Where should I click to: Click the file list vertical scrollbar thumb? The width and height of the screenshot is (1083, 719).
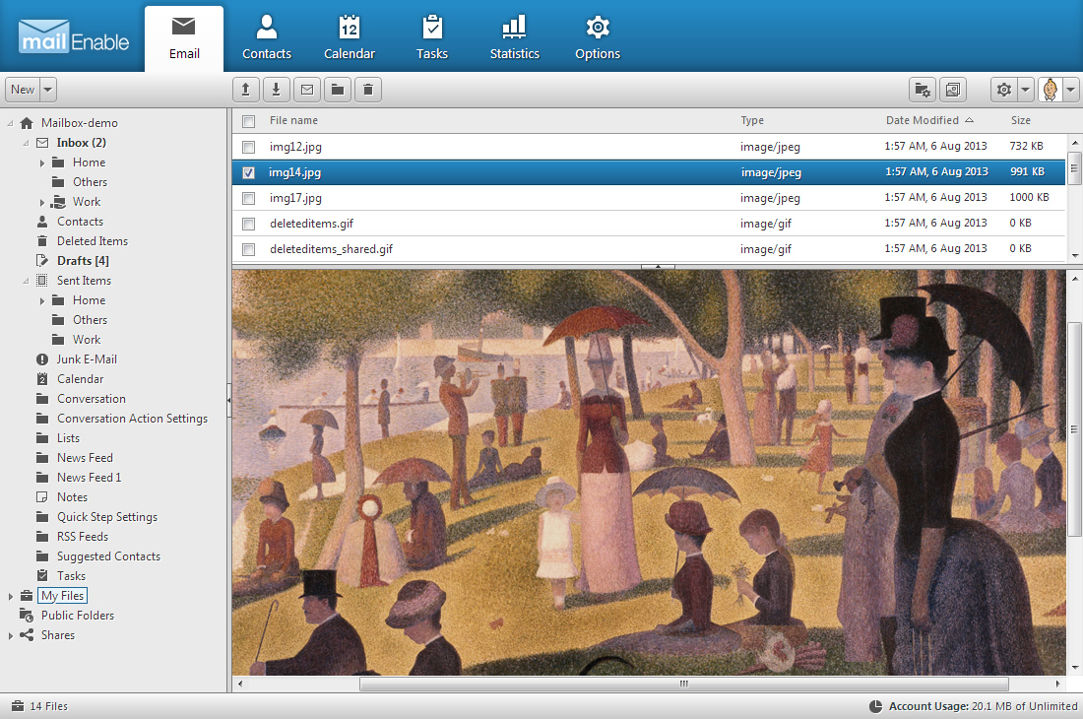point(1074,168)
